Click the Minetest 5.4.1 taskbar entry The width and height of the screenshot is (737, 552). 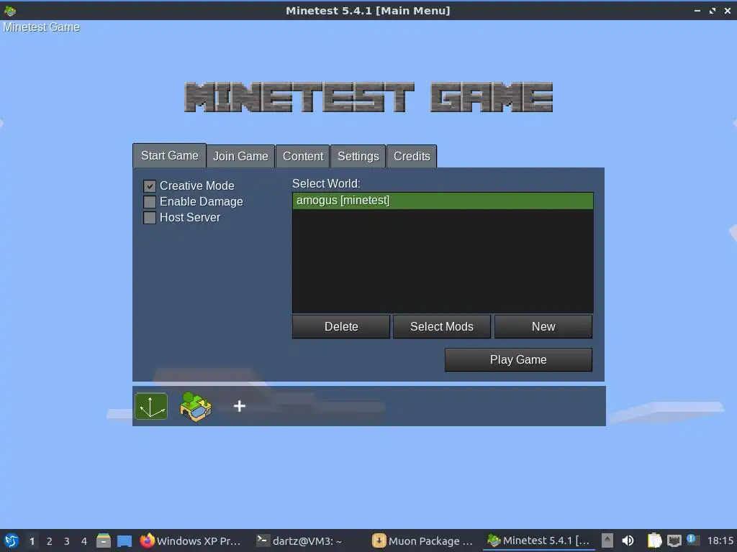tap(538, 540)
